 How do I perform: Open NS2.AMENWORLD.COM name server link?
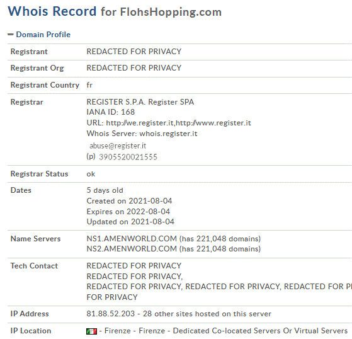(x=132, y=249)
